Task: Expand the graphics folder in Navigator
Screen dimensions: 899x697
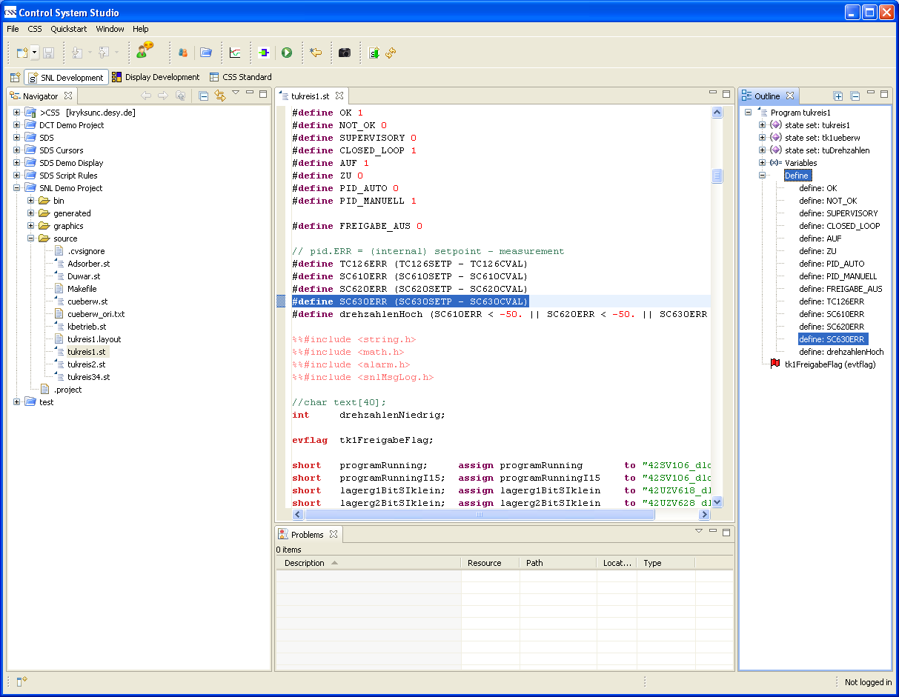Action: (31, 226)
